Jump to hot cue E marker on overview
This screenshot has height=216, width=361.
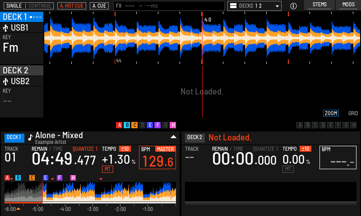point(46,178)
